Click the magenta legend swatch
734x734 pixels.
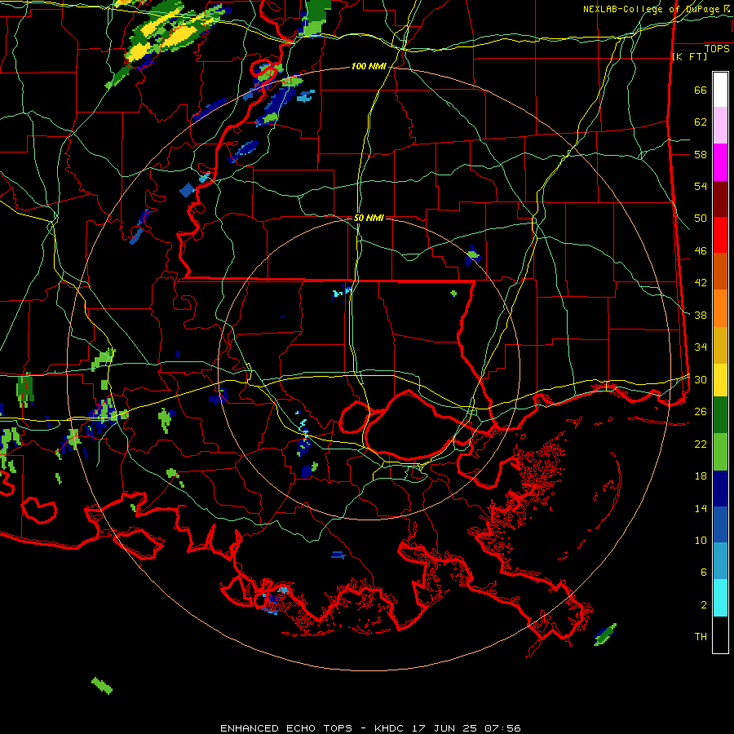click(x=720, y=162)
